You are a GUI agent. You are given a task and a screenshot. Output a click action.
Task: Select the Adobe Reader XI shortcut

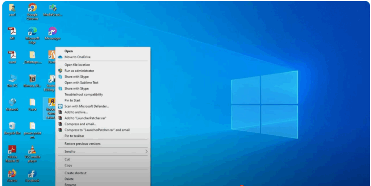point(12,154)
